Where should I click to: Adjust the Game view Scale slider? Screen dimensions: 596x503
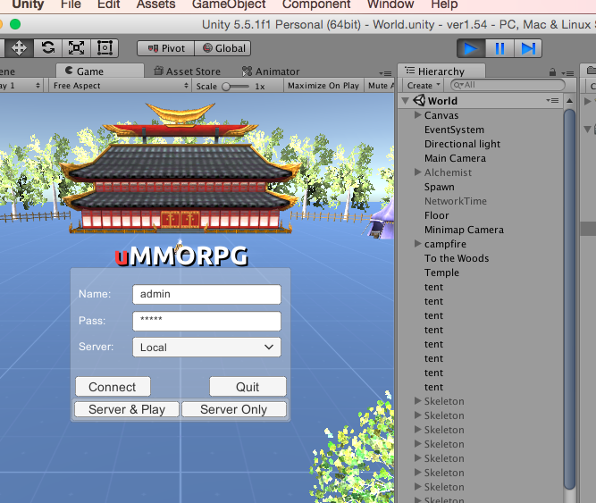coord(236,87)
